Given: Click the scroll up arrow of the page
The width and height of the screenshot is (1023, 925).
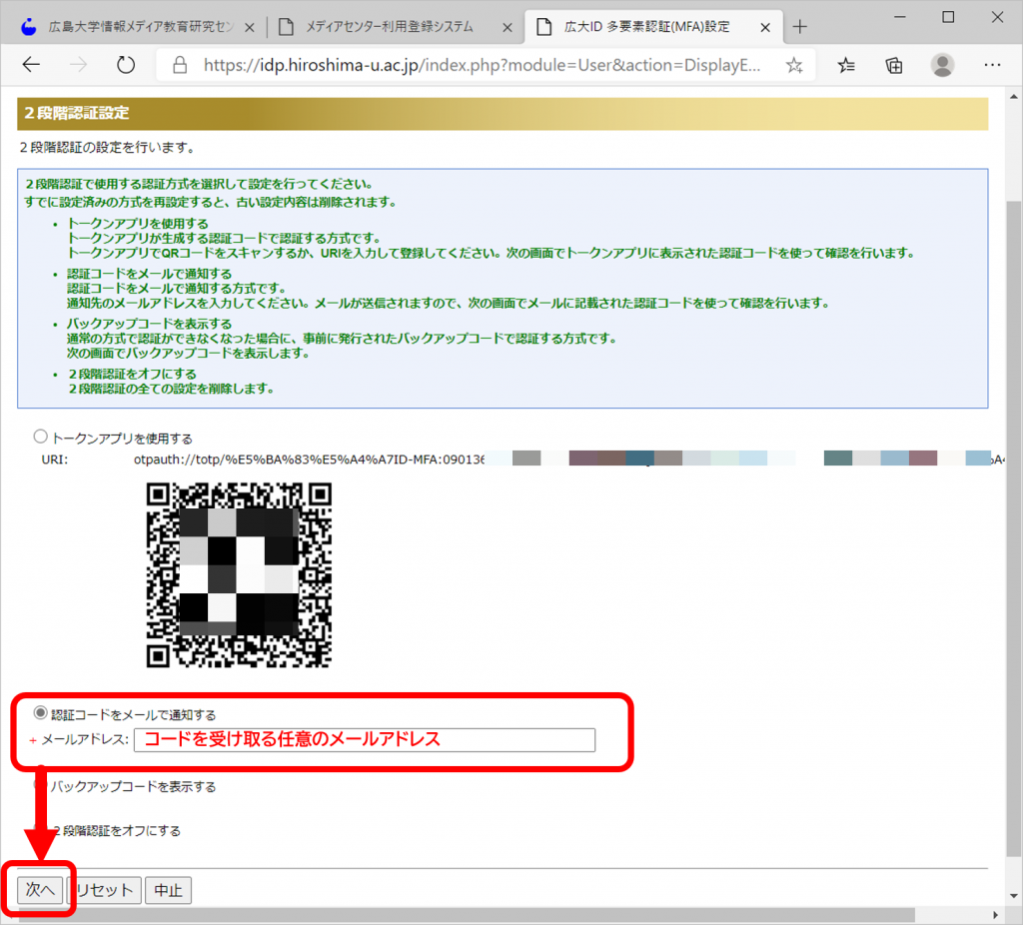Looking at the screenshot, I should (1013, 96).
